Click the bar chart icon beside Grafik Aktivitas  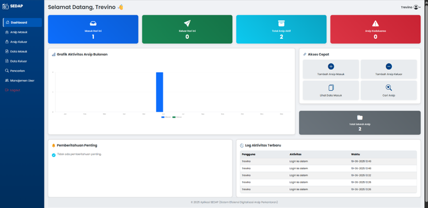54,54
